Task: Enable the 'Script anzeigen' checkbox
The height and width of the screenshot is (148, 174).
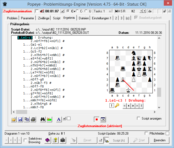Action: point(139,119)
